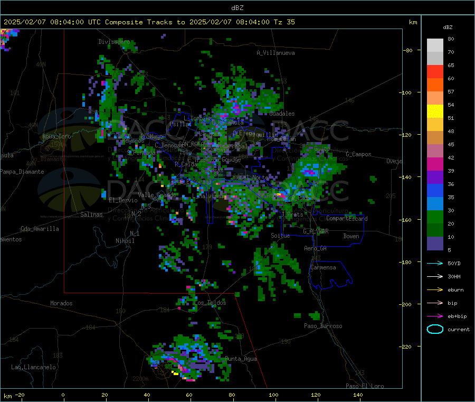Click the yellow eburn arrow legend icon
The width and height of the screenshot is (475, 402).
pyautogui.click(x=435, y=290)
